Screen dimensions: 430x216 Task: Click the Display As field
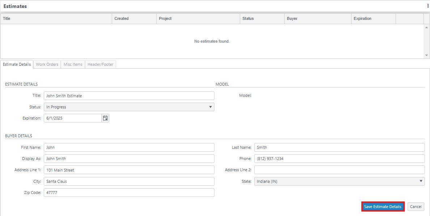[x=129, y=159]
